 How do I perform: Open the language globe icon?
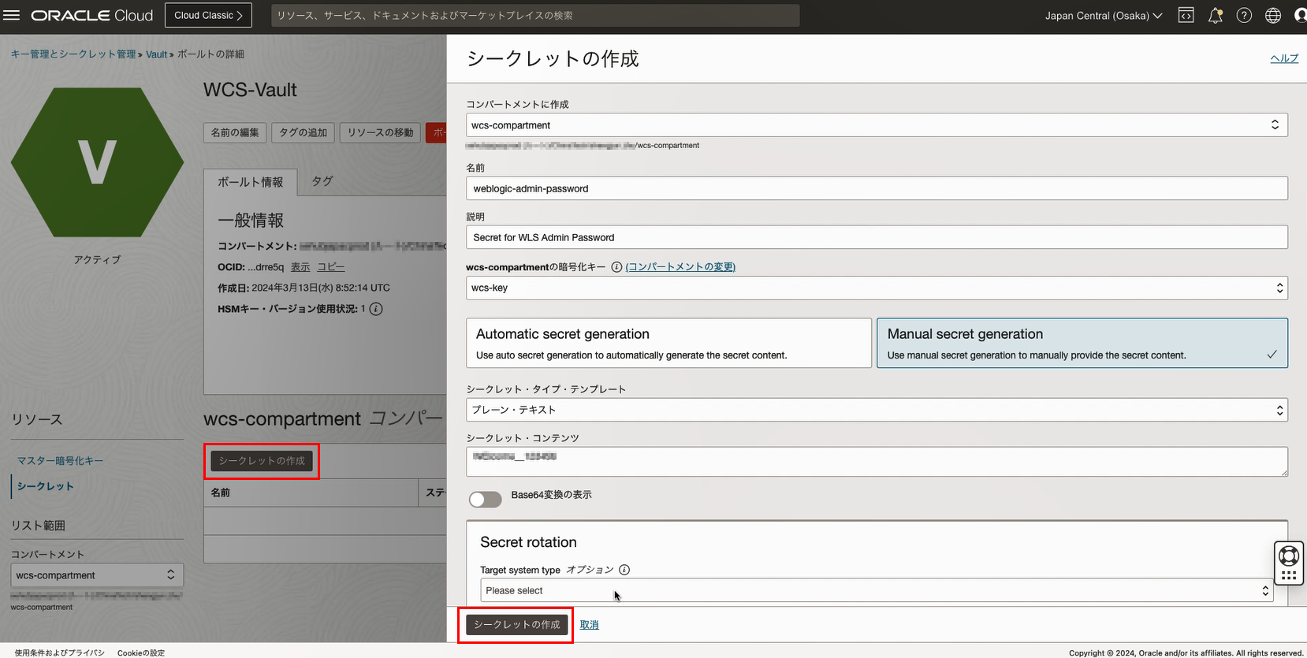point(1273,16)
